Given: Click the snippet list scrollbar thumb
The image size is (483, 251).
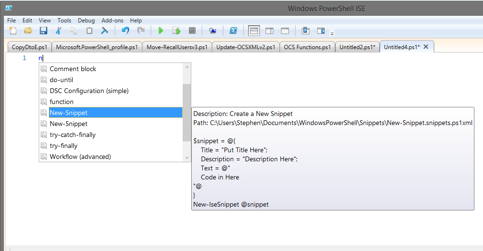Looking at the screenshot, I should pos(187,113).
